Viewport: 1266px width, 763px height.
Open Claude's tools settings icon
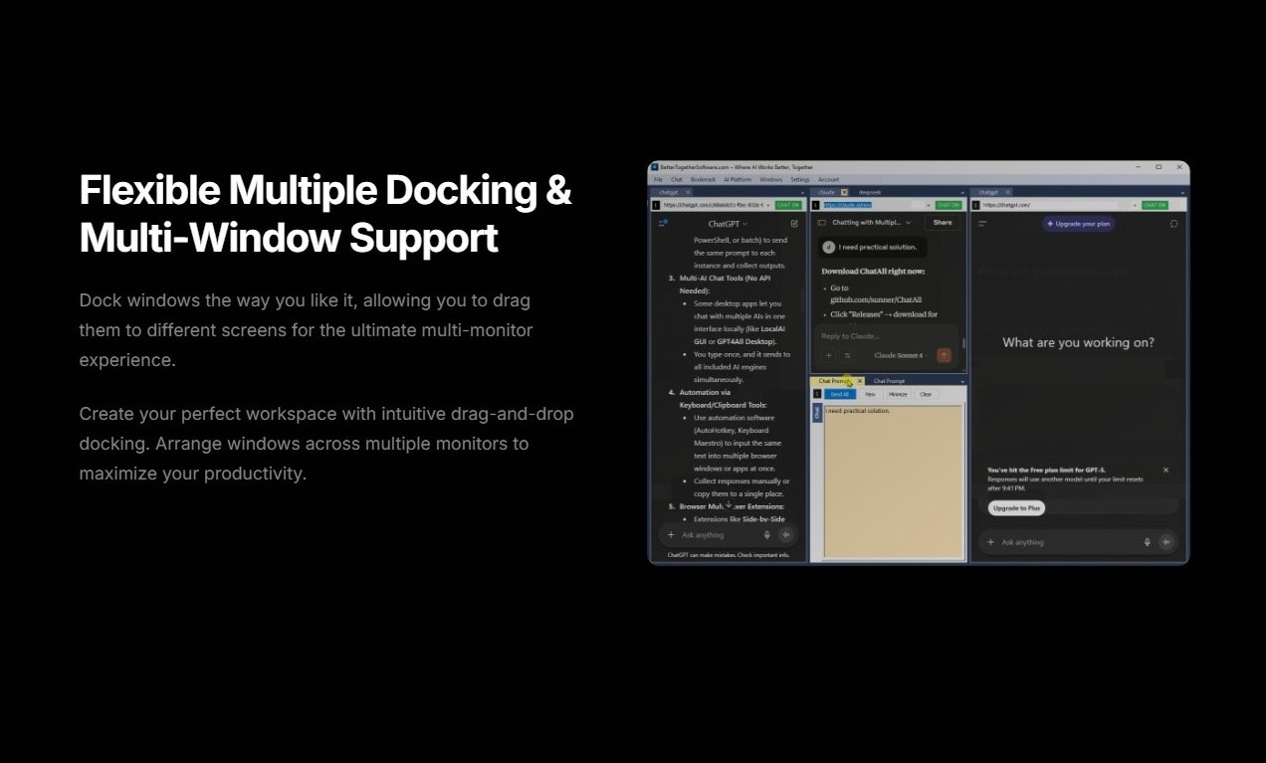pyautogui.click(x=847, y=355)
